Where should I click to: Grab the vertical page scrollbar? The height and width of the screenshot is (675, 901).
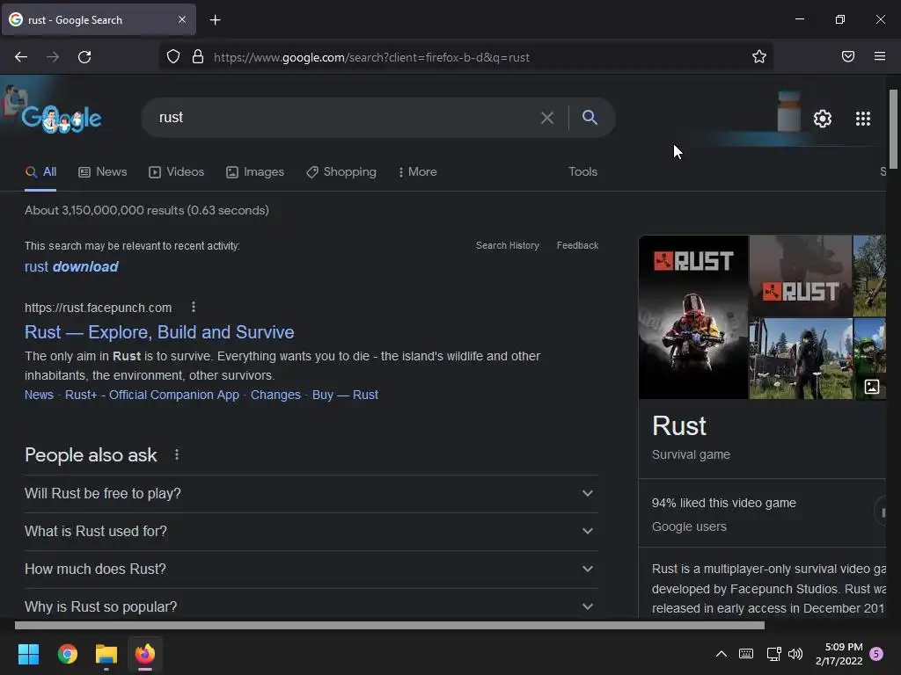coord(893,129)
